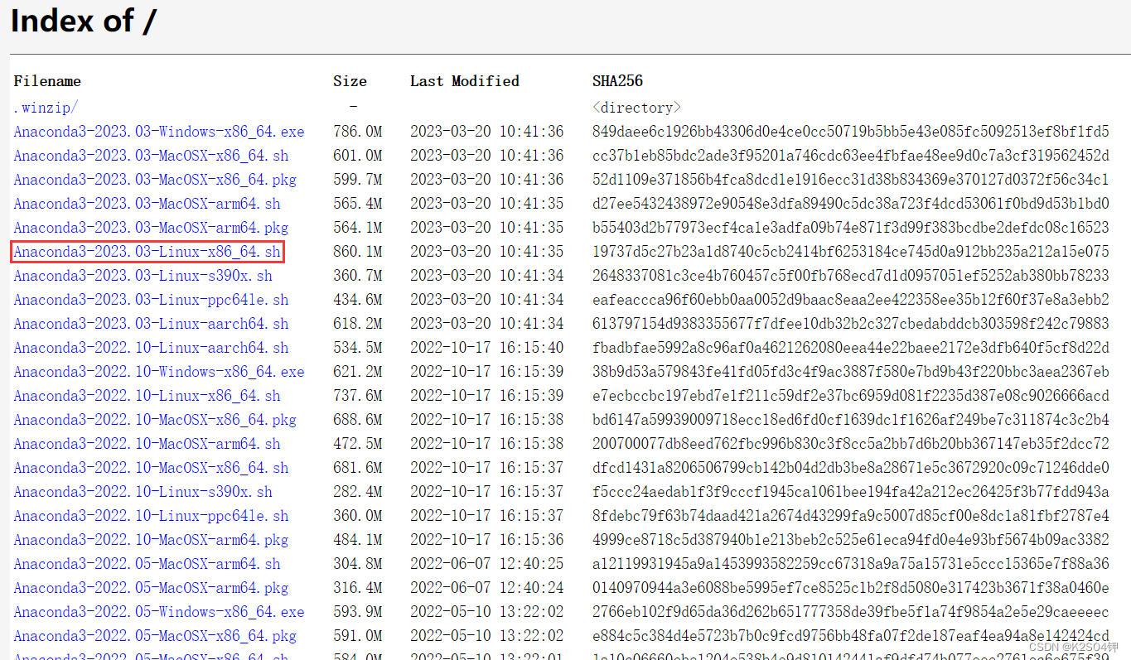Get Anaconda3-2022.05-Windows-x86_64.exe
This screenshot has height=660, width=1131.
159,612
